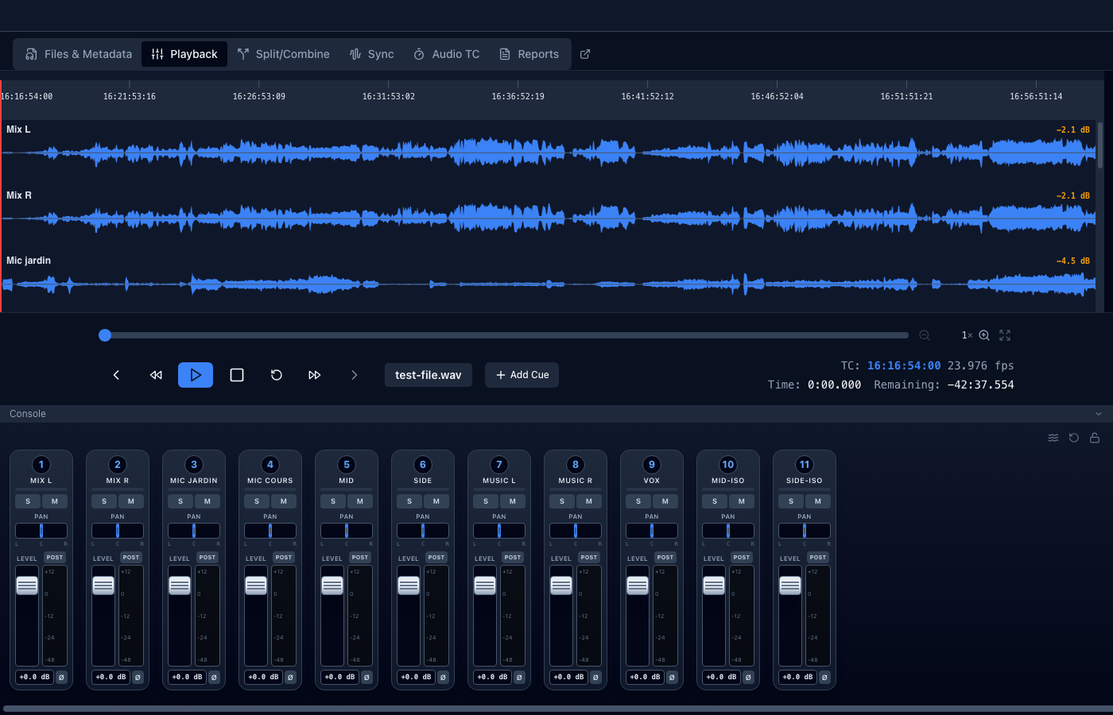The image size is (1113, 715).
Task: Click the test-file.wav filename button
Action: coord(429,375)
